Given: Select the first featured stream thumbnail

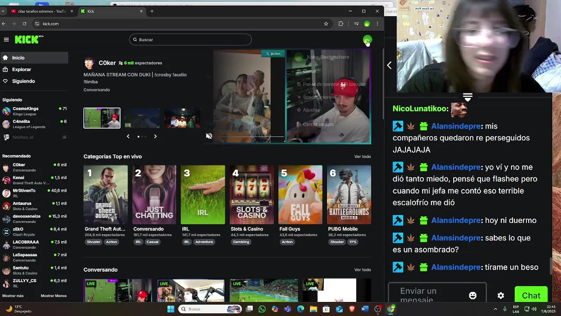Looking at the screenshot, I should coord(102,118).
